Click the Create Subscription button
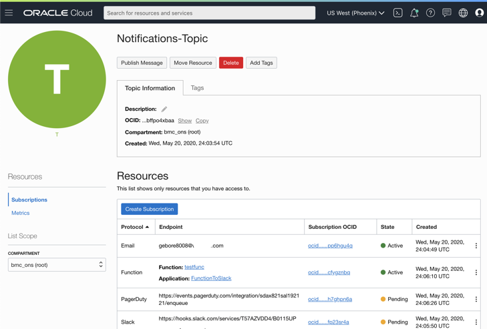 (150, 209)
